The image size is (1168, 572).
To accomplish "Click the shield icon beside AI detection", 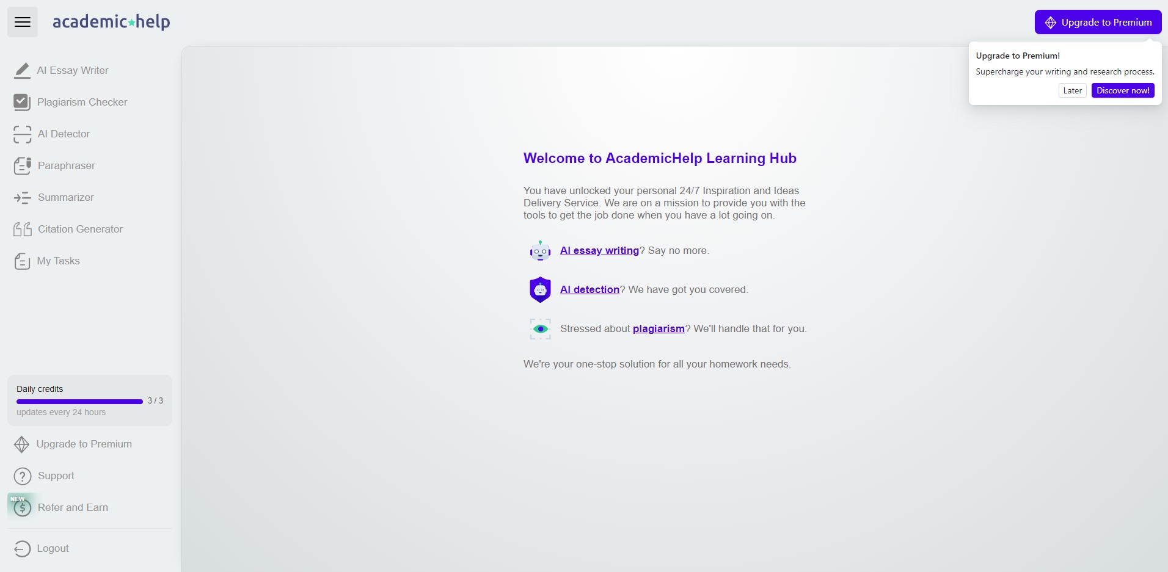I will point(540,290).
